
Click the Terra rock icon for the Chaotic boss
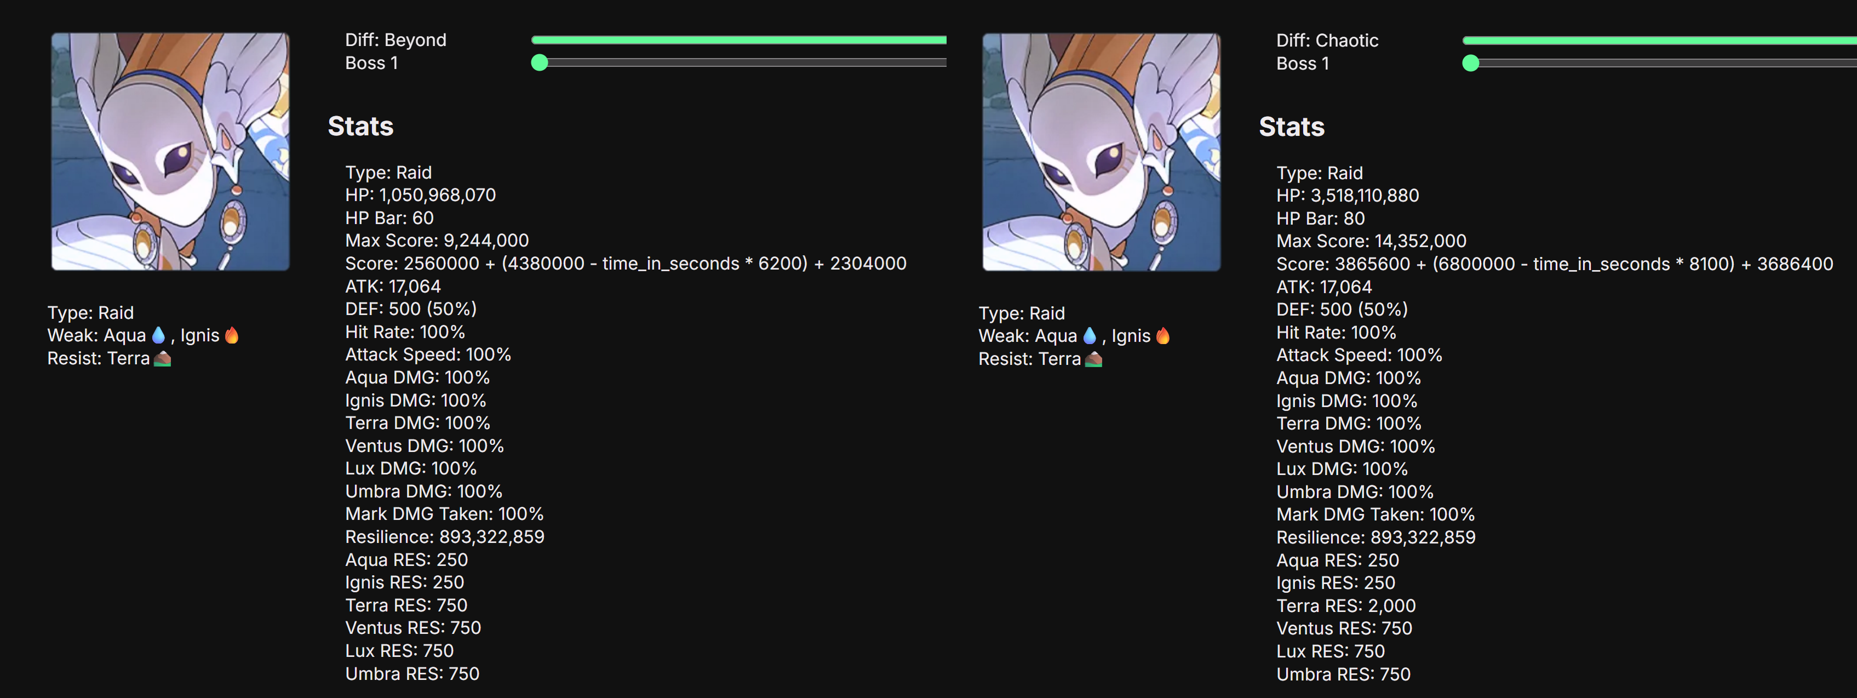pos(1094,359)
